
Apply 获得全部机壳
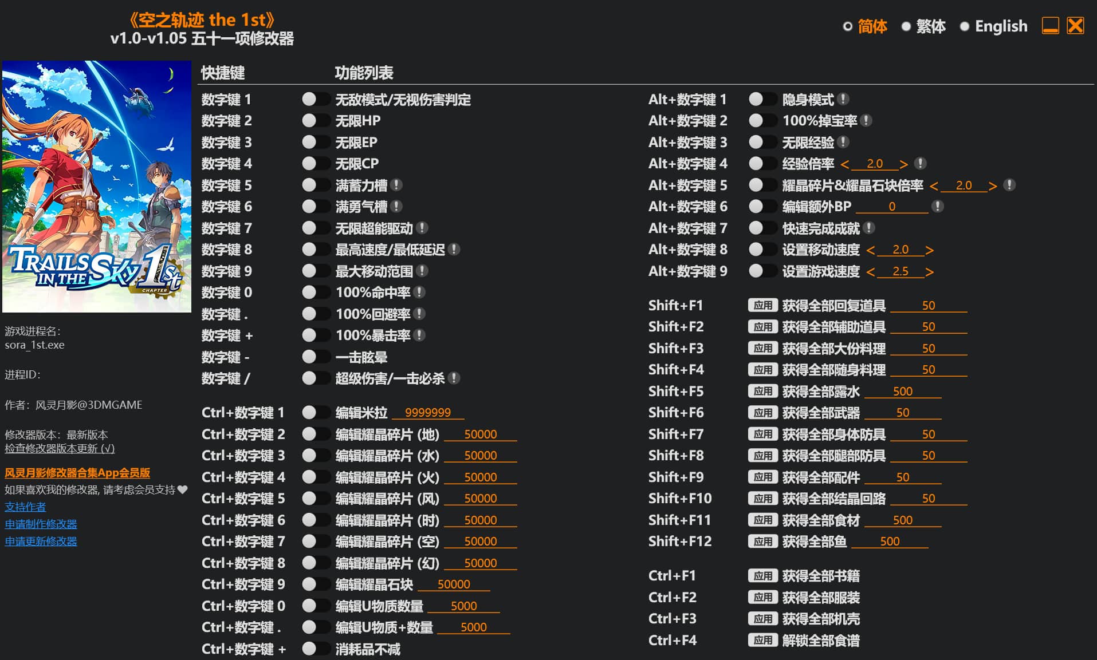coord(762,618)
